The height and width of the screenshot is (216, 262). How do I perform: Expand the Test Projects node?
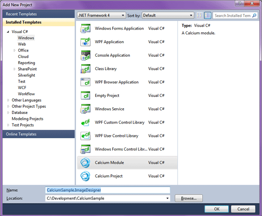pyautogui.click(x=8, y=125)
